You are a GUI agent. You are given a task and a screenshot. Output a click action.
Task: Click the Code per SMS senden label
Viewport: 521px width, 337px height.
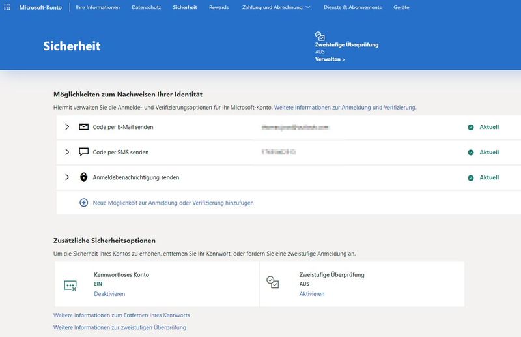point(120,153)
